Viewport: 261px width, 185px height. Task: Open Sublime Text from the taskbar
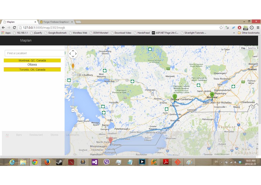[x=83, y=162]
